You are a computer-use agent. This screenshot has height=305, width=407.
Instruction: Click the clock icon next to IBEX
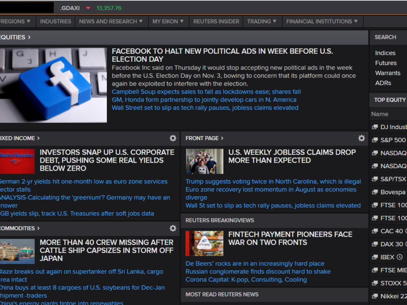[x=400, y=257]
